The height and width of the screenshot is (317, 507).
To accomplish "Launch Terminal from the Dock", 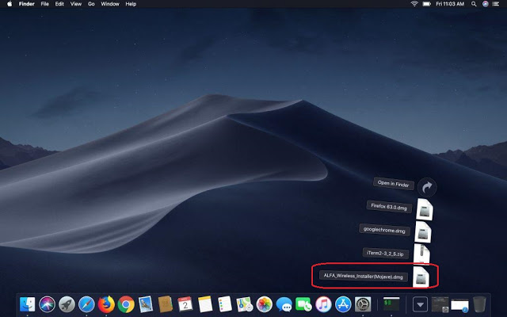I will tap(391, 304).
